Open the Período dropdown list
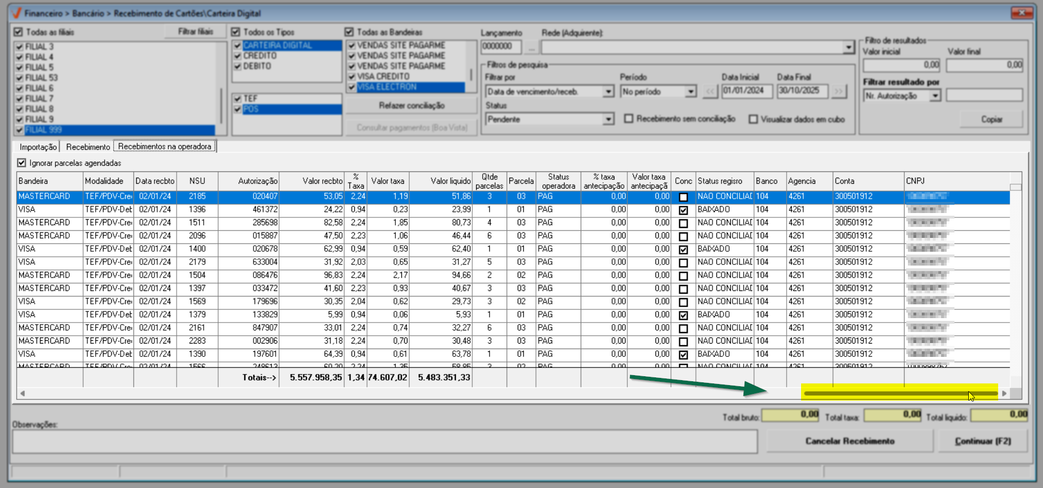The height and width of the screenshot is (488, 1043). (690, 92)
